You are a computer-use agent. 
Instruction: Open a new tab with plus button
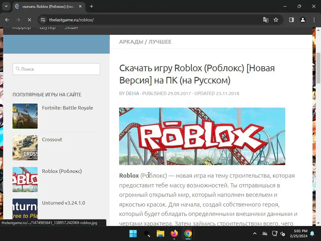tap(92, 6)
